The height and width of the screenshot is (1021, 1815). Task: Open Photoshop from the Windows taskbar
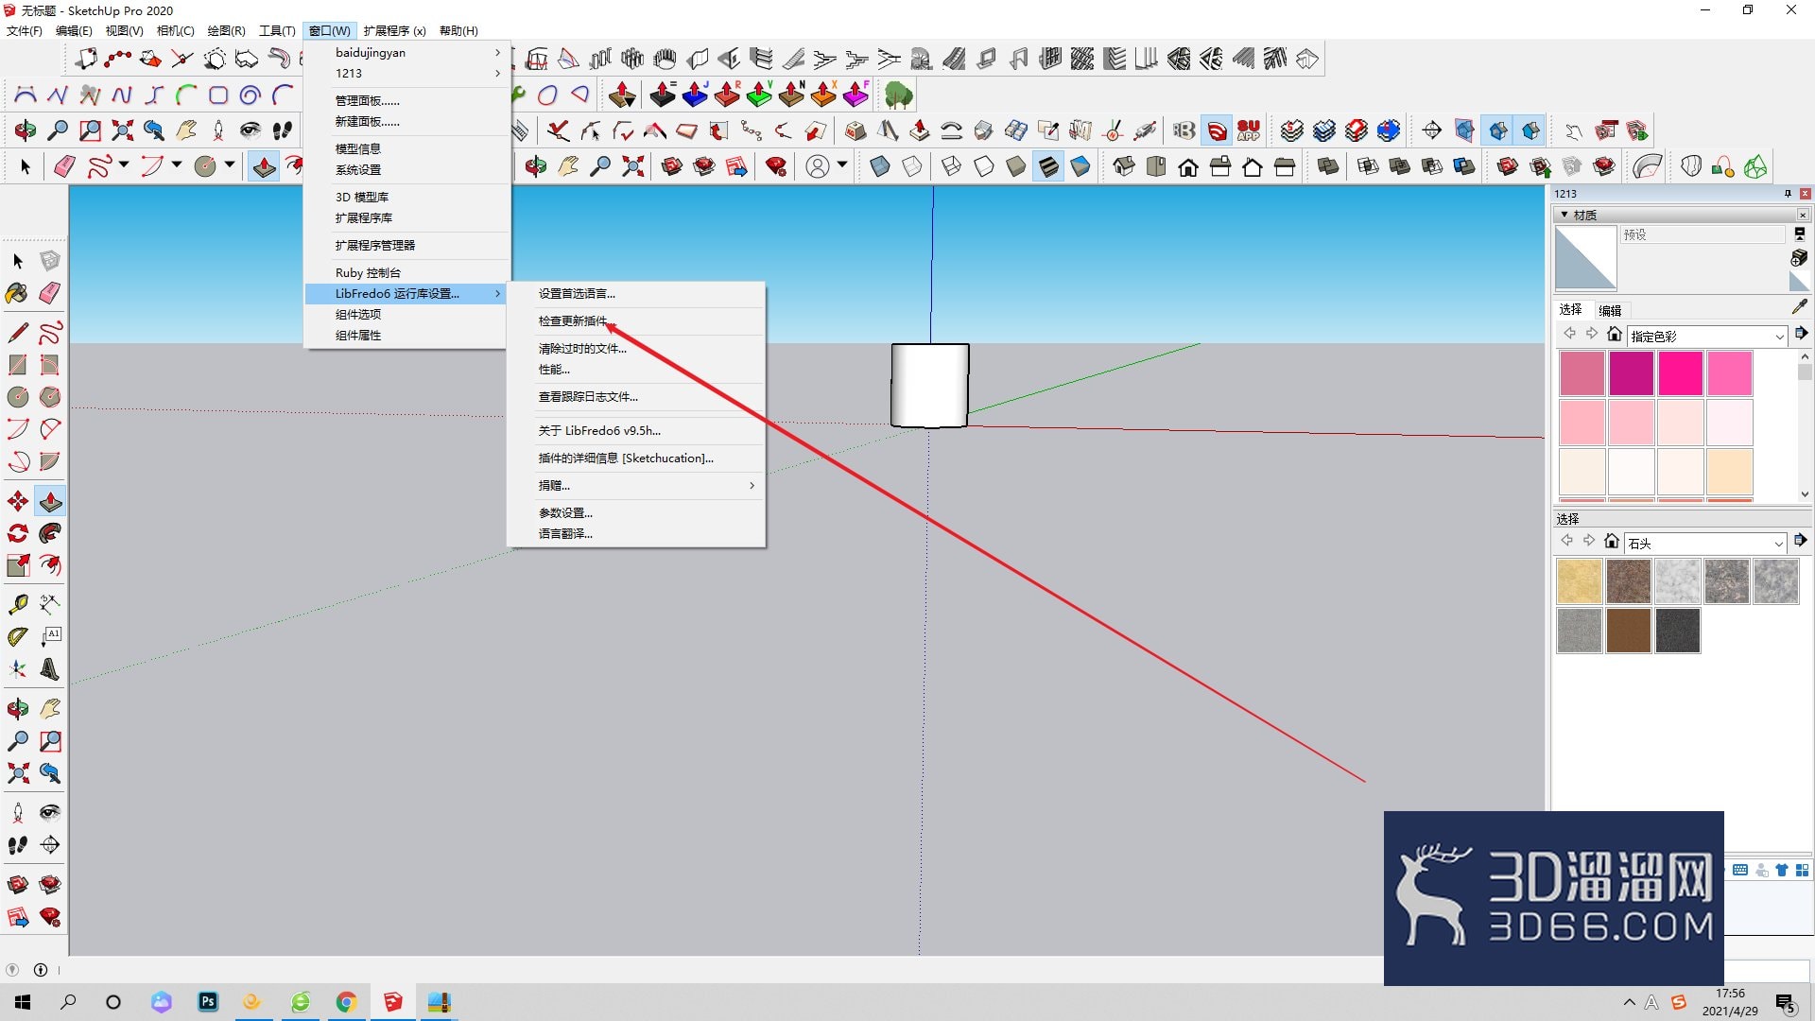pos(208,1002)
